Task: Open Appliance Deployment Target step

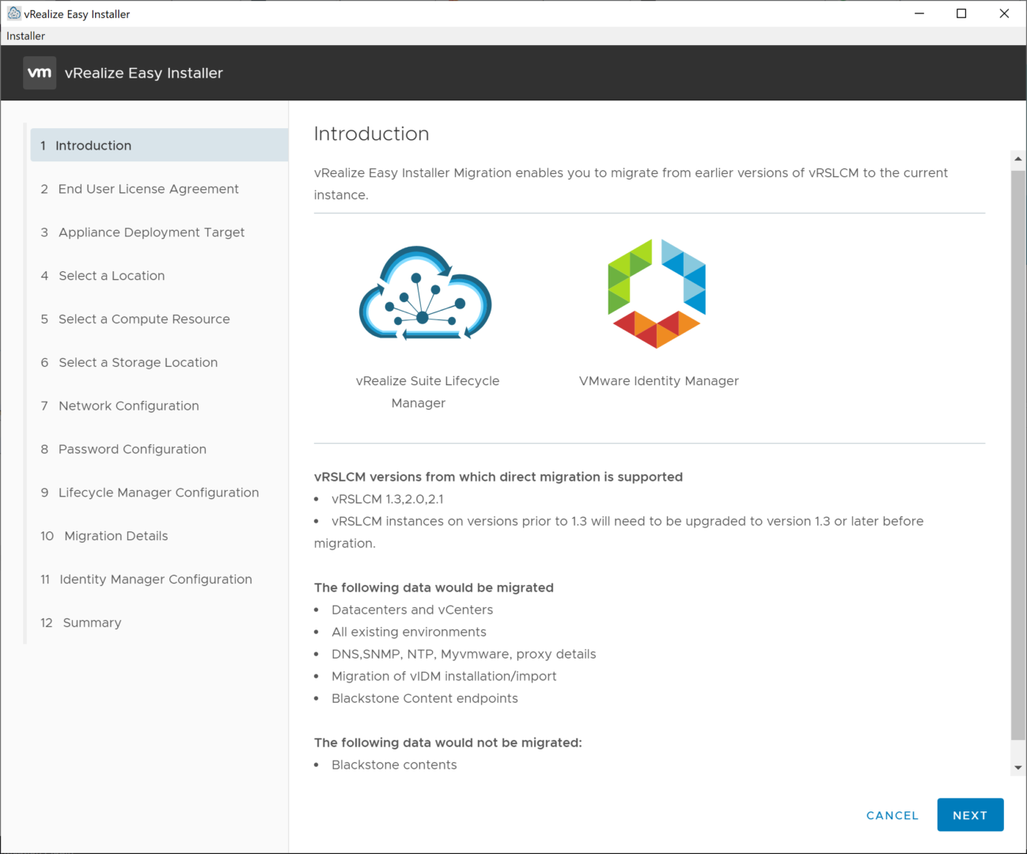Action: click(x=151, y=232)
